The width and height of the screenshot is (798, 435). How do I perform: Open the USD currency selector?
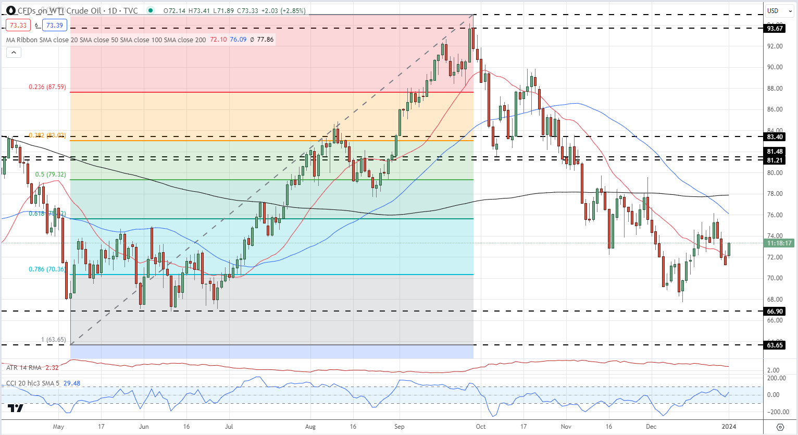(x=779, y=10)
